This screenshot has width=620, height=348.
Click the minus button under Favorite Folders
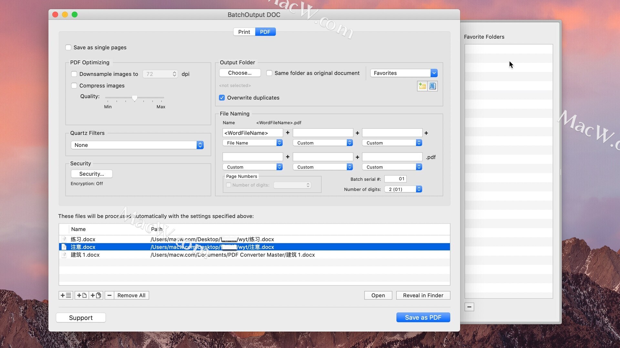(469, 307)
